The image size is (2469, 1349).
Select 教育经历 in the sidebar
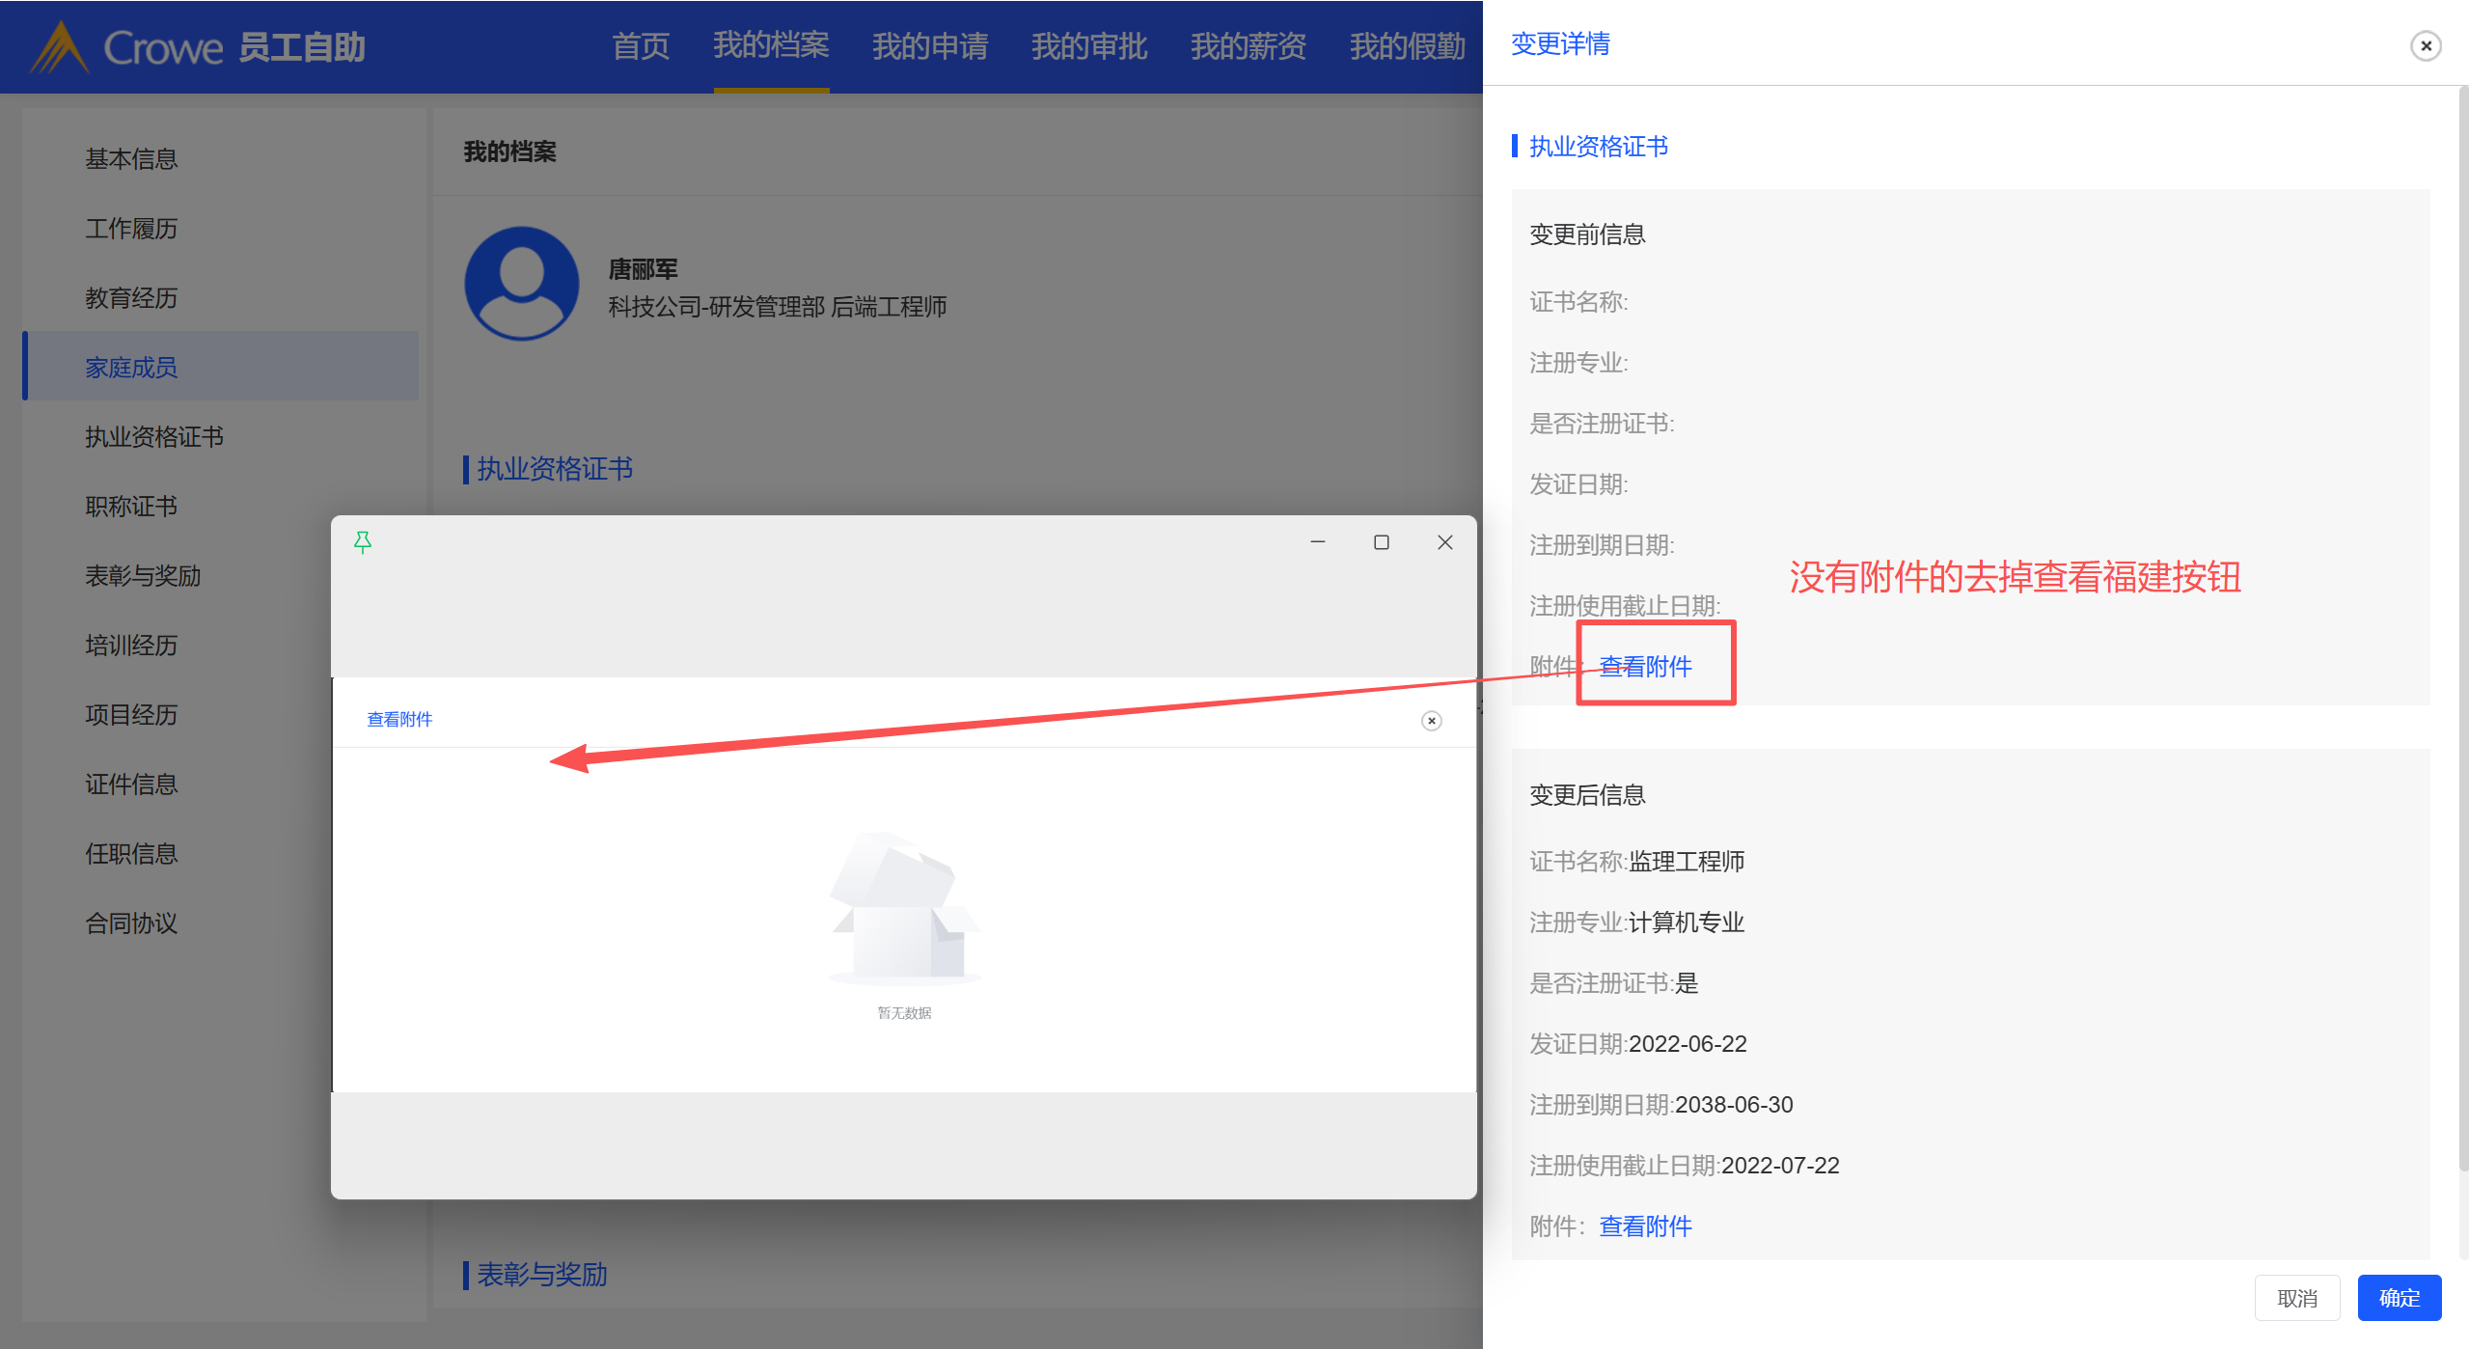[131, 298]
